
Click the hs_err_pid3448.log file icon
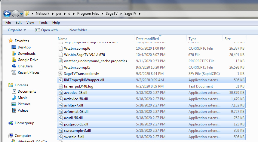(x=60, y=86)
